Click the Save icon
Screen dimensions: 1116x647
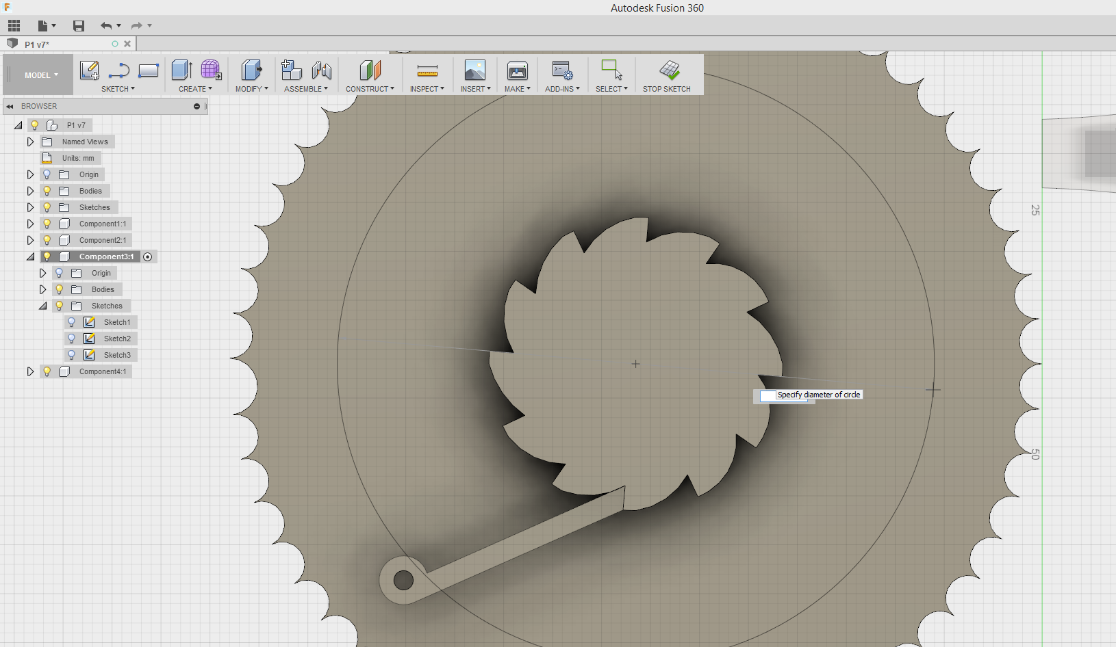click(x=79, y=26)
